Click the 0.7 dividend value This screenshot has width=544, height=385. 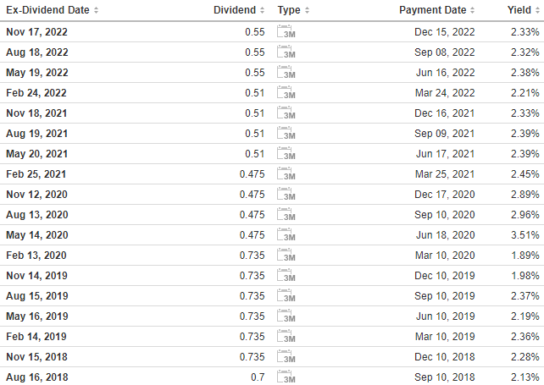click(x=258, y=377)
